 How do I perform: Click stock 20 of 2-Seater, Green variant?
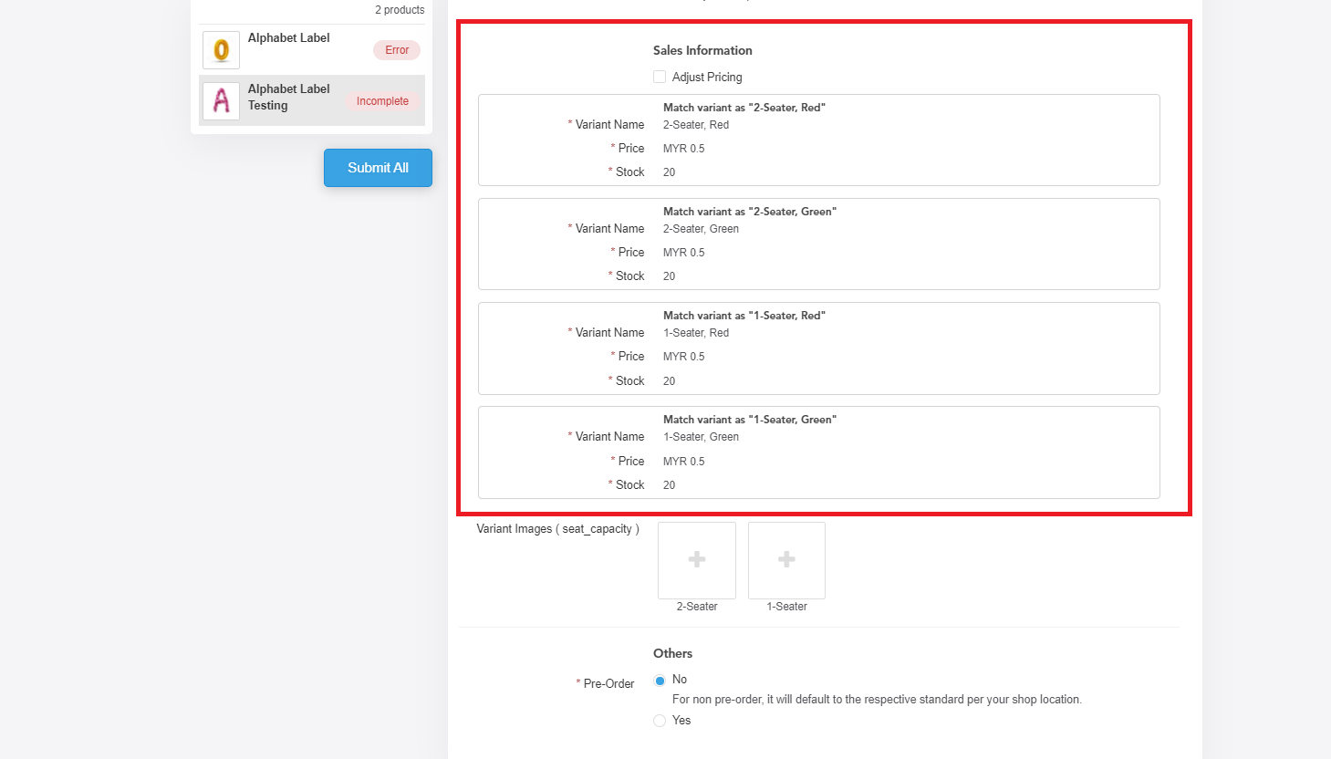pos(670,276)
